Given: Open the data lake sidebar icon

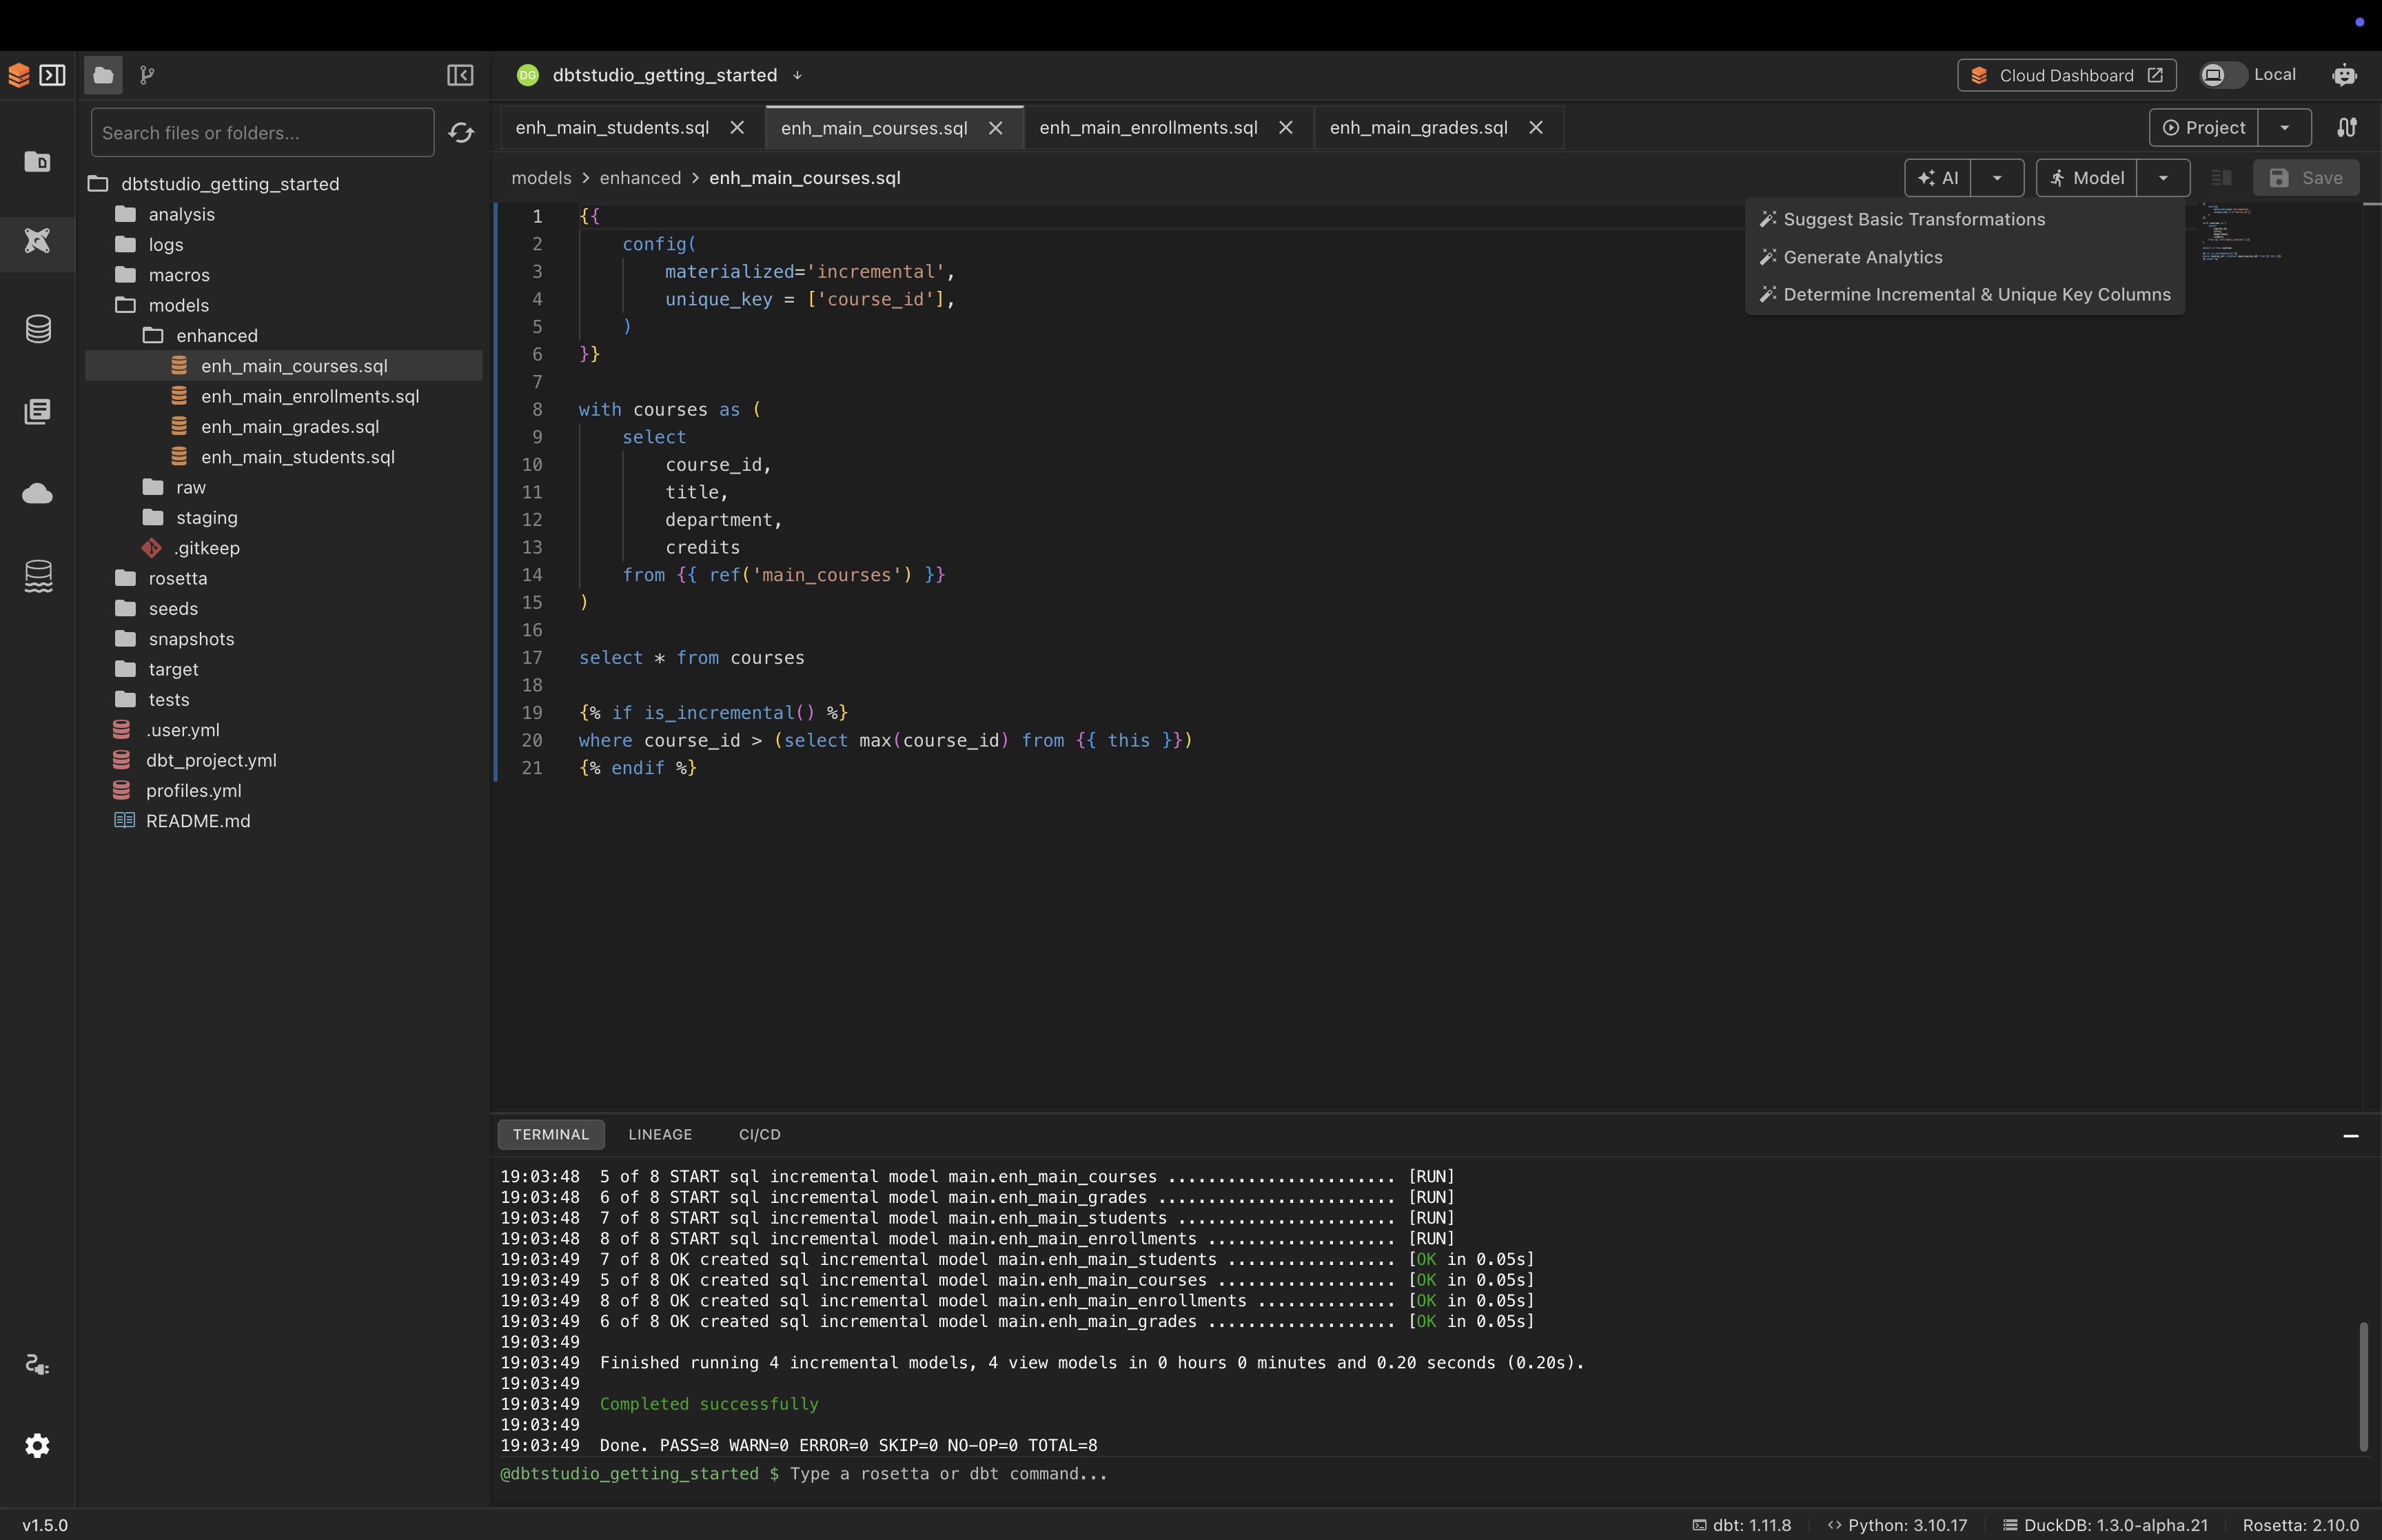Looking at the screenshot, I should [x=38, y=576].
